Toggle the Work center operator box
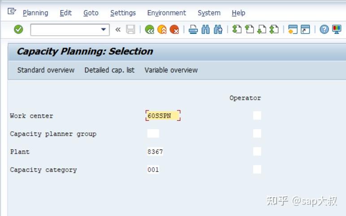Image resolution: width=346 pixels, height=216 pixels. click(x=257, y=116)
